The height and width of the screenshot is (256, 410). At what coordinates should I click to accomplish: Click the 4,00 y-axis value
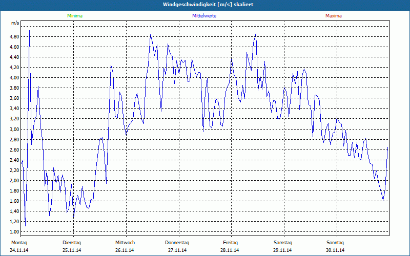click(15, 78)
